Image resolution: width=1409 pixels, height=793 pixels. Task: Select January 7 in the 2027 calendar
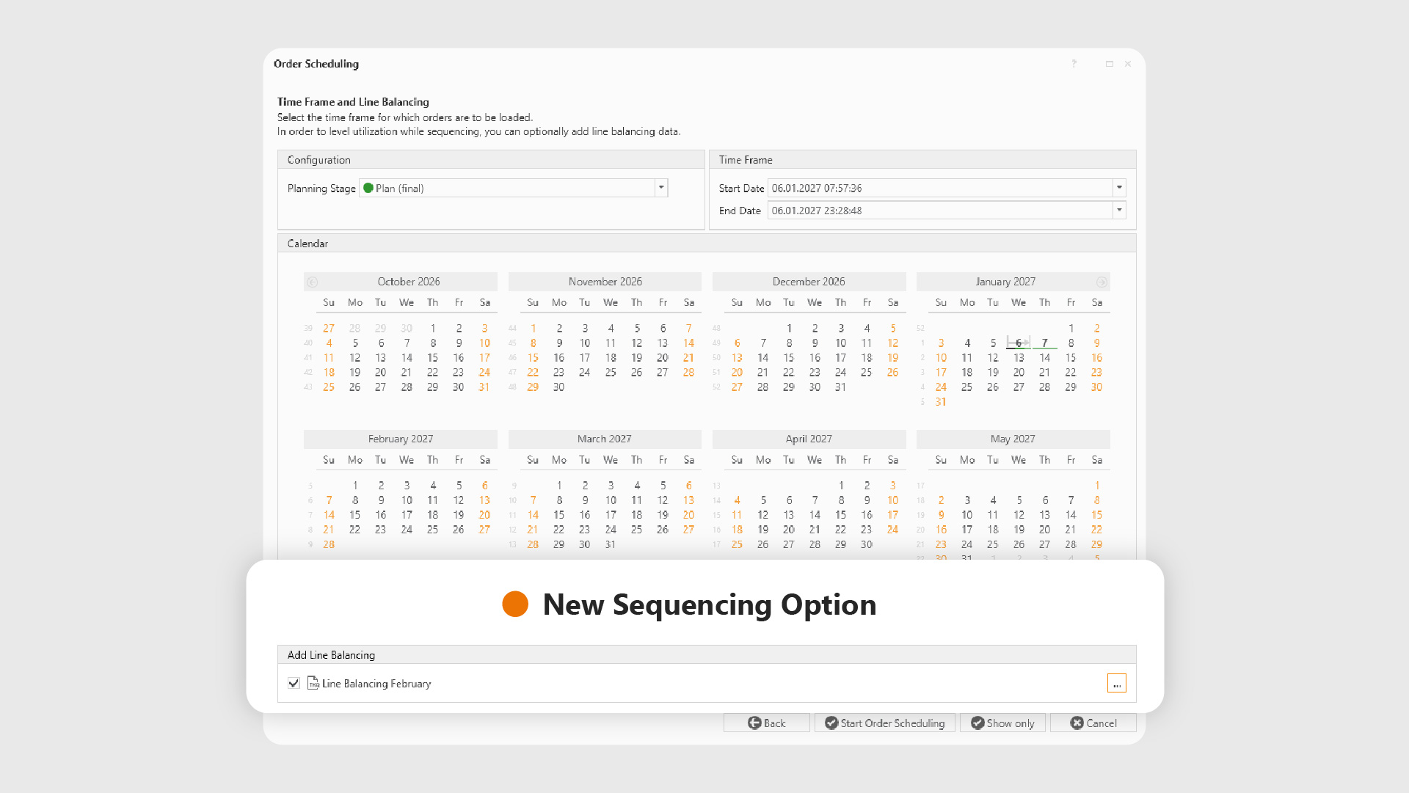tap(1044, 343)
